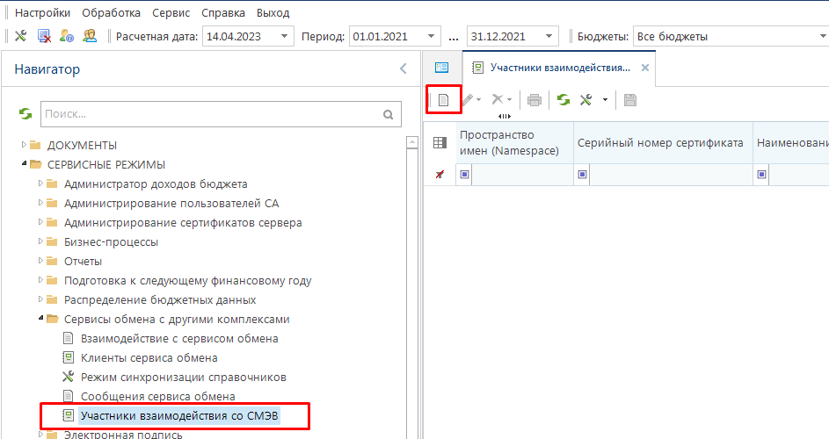
Task: Select Администрирование пользователей СА folder
Action: [x=171, y=204]
